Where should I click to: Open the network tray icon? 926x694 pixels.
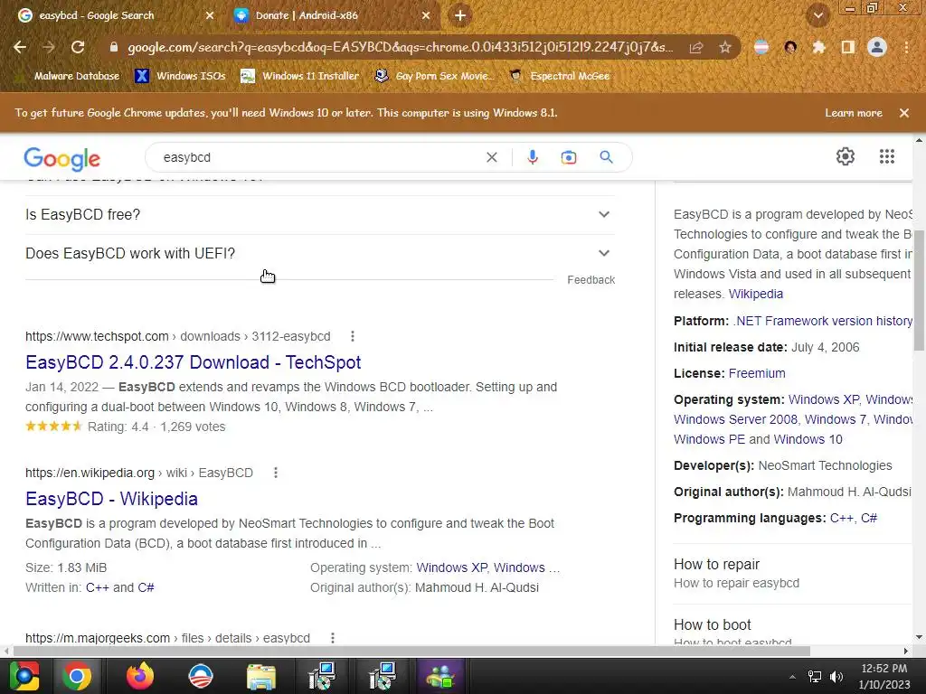click(x=815, y=677)
